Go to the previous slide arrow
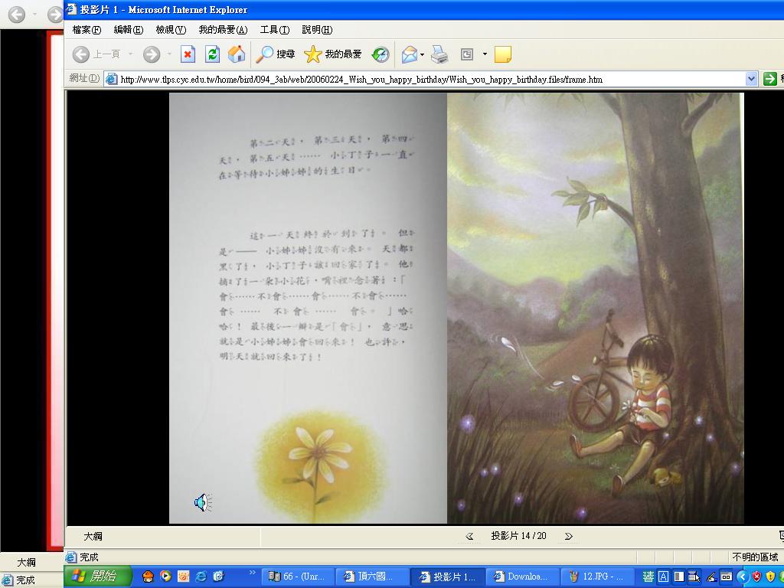This screenshot has height=588, width=784. click(469, 537)
